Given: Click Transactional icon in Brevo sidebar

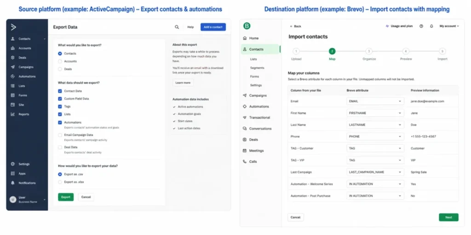Looking at the screenshot, I should [x=245, y=117].
